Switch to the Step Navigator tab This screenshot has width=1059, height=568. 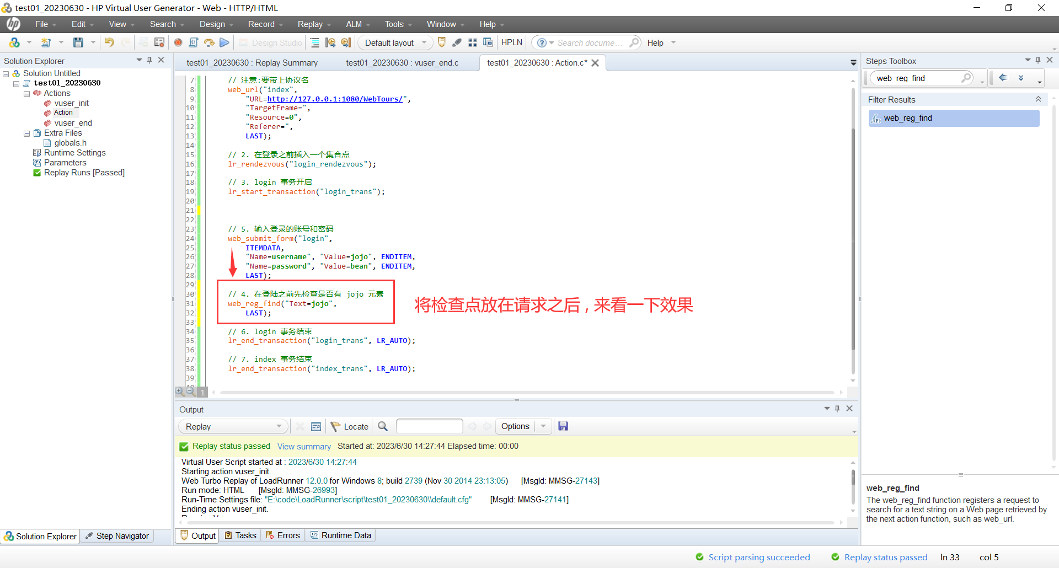[x=117, y=536]
